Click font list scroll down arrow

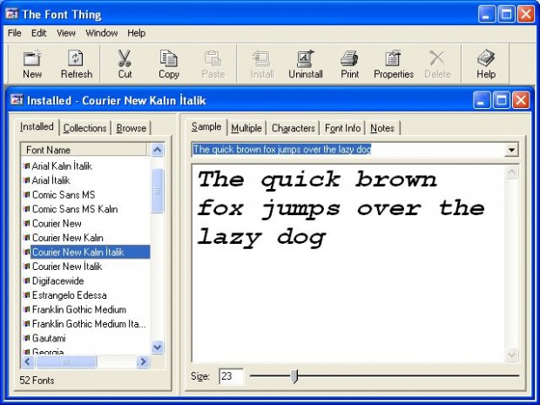click(x=158, y=347)
